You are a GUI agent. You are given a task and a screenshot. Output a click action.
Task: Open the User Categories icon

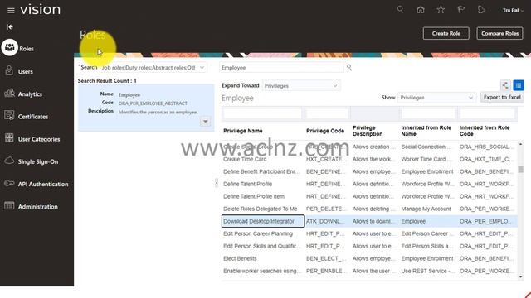tap(9, 138)
